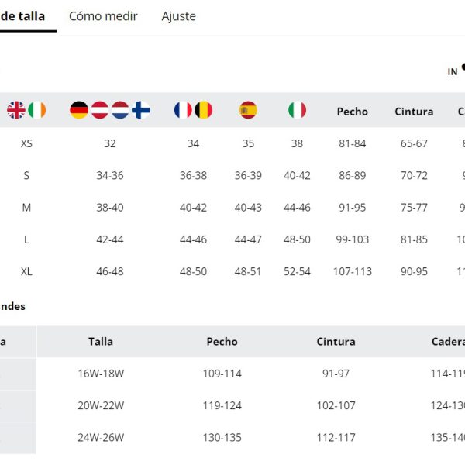Toggle the IN units switch

463,68
